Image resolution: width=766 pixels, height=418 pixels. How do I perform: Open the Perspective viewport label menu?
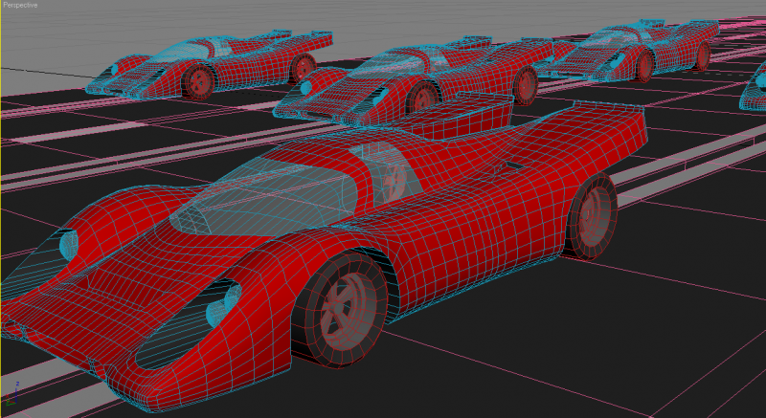(x=22, y=6)
